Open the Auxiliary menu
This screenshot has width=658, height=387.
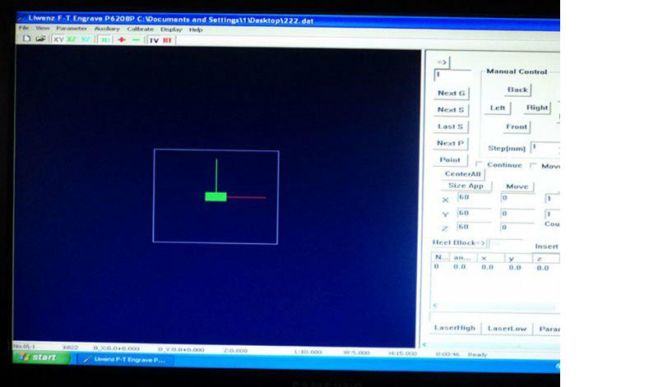point(107,29)
